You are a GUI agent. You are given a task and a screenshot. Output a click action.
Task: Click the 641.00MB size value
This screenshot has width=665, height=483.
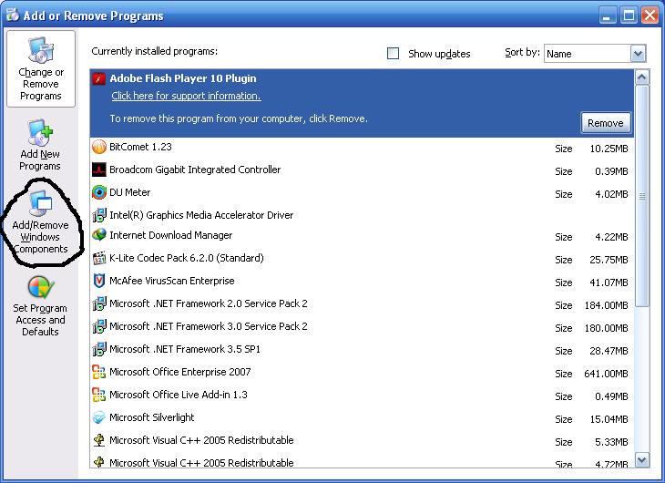click(x=606, y=374)
